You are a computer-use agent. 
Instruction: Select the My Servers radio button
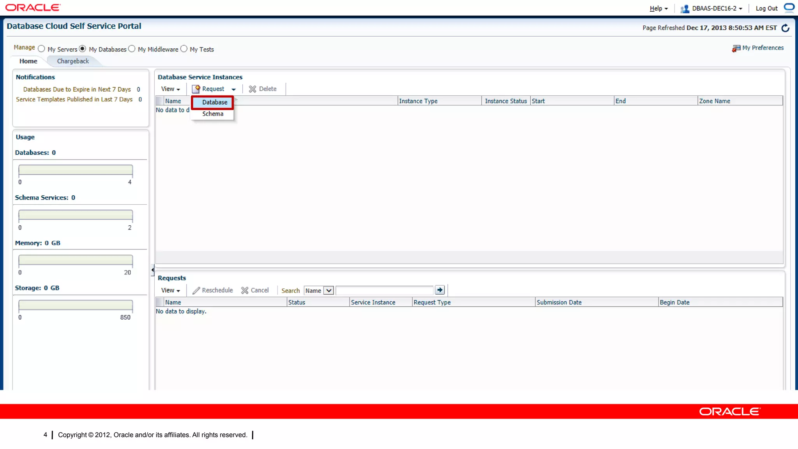coord(41,49)
